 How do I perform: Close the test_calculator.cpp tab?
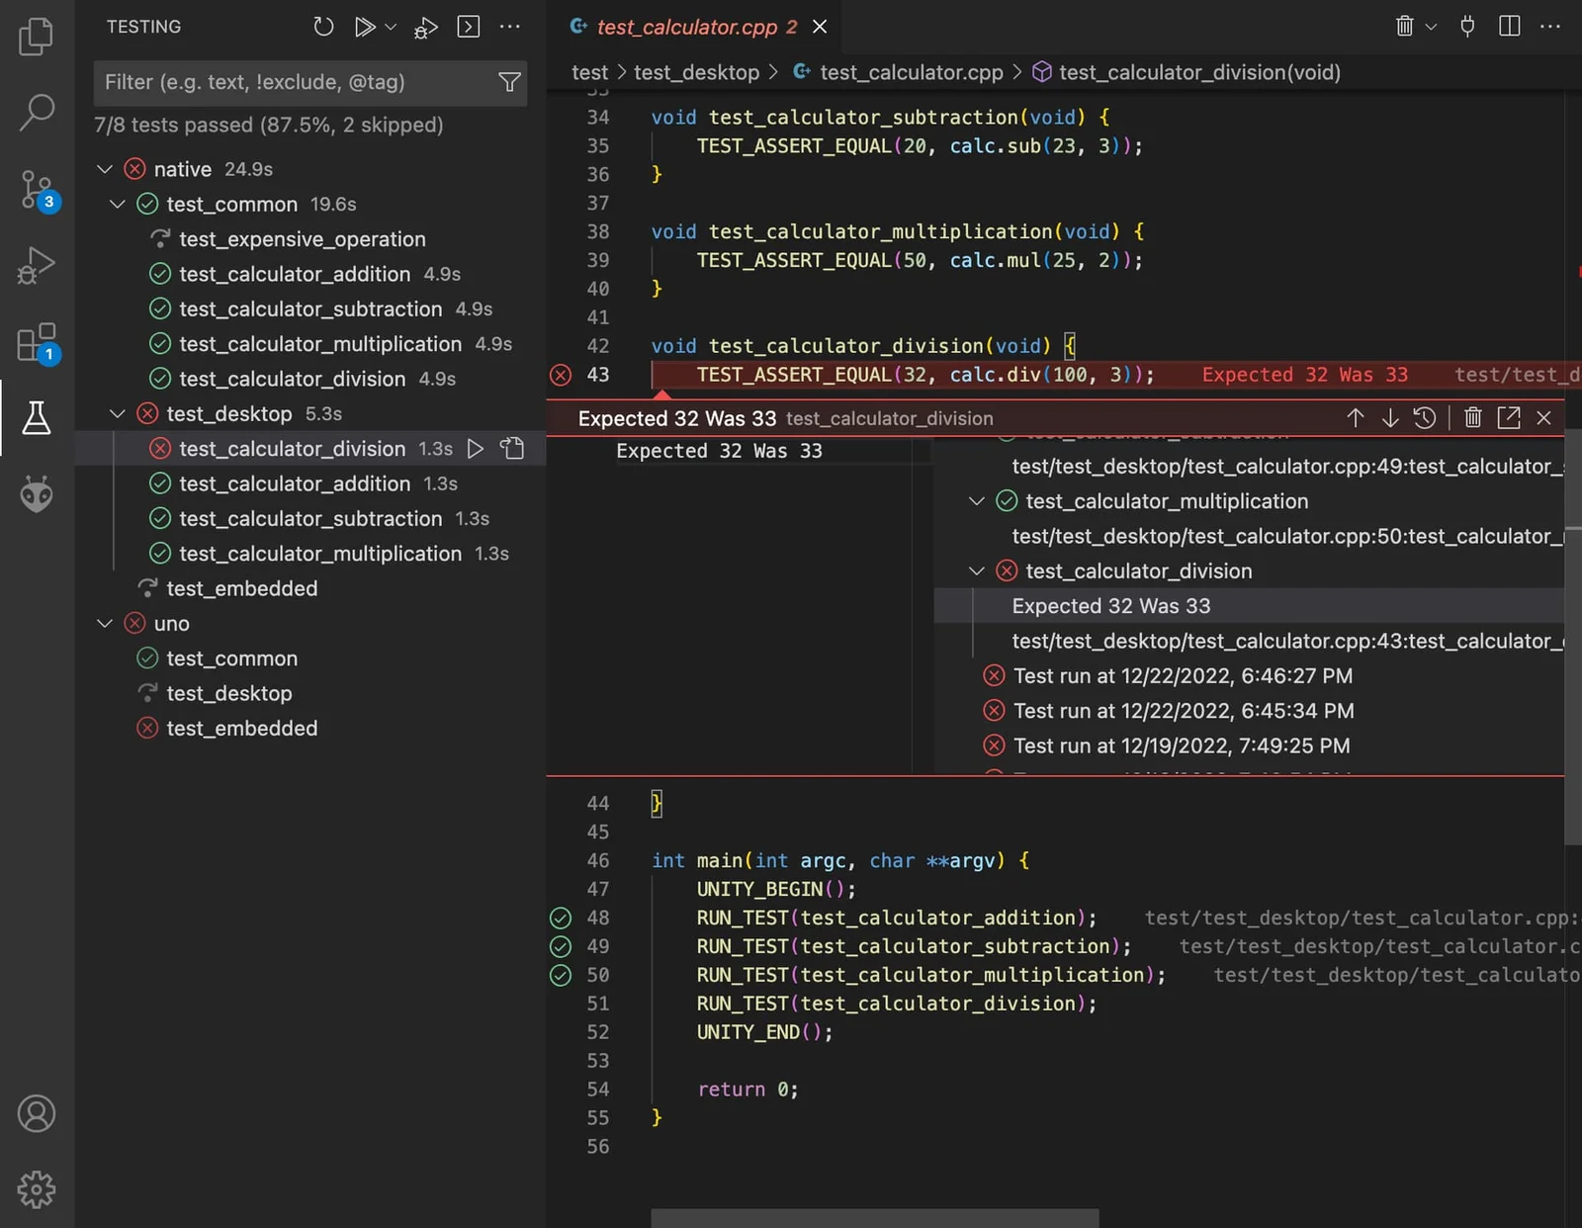(x=820, y=27)
